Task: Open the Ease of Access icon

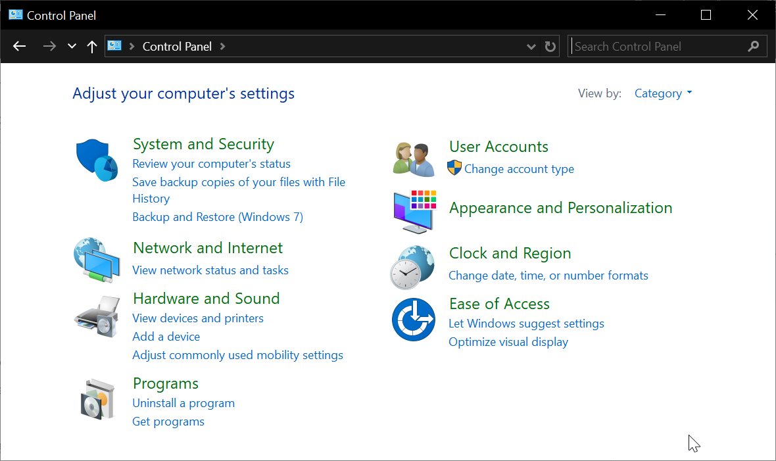Action: point(414,320)
